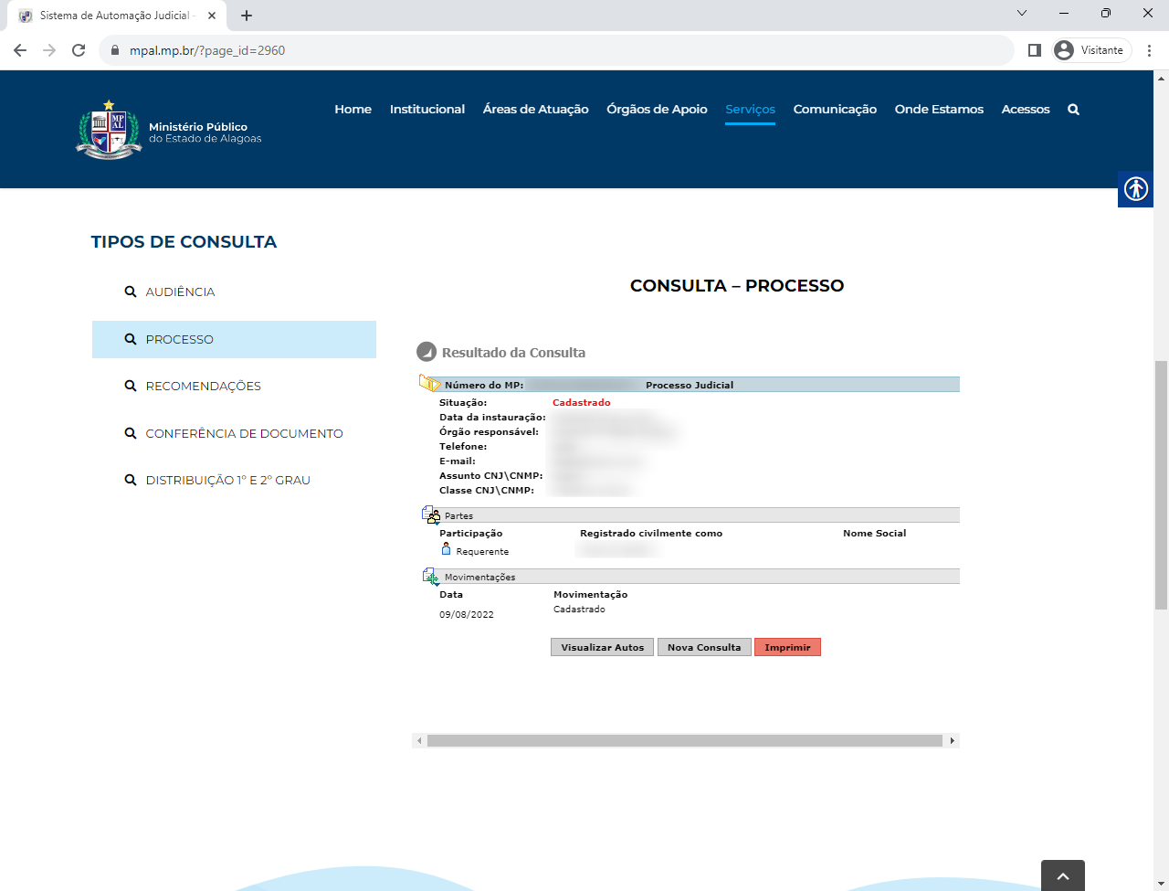This screenshot has width=1169, height=891.
Task: Select the PROCESSO consultation type
Action: (234, 339)
